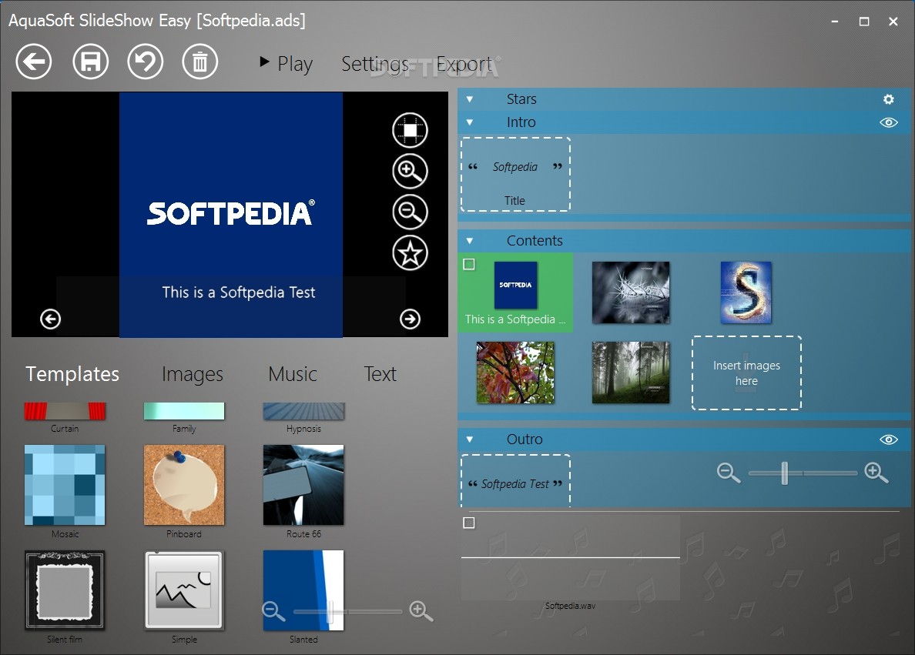915x655 pixels.
Task: Save the slideshow with floppy icon
Action: coord(90,62)
